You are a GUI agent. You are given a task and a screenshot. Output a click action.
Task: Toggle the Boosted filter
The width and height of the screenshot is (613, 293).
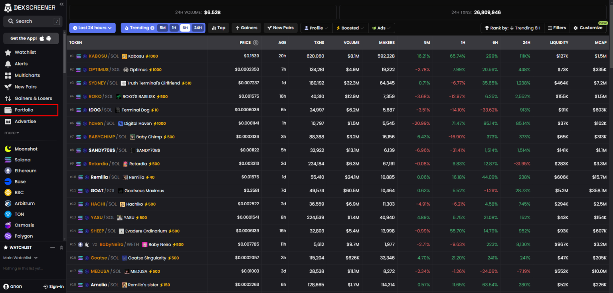350,28
